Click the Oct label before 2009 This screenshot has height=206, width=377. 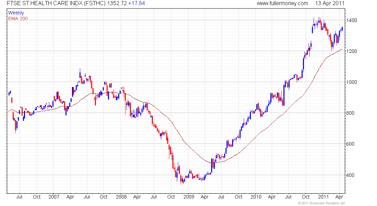click(x=171, y=197)
